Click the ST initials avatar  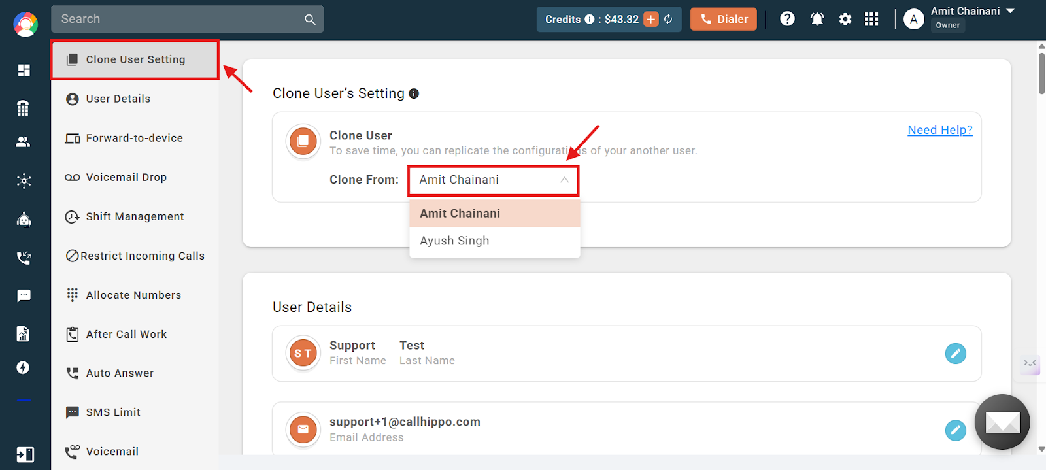coord(303,354)
